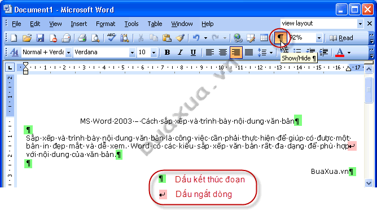Open the Research tool icon
The image size is (377, 210).
click(x=125, y=38)
